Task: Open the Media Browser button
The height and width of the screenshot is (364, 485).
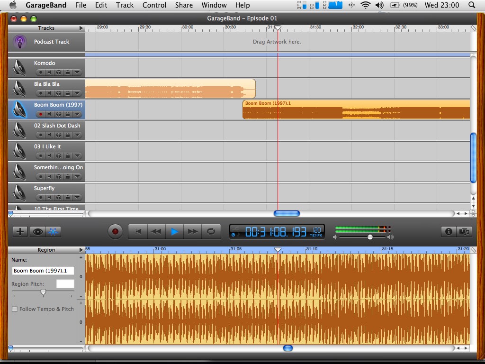Action: coord(464,231)
